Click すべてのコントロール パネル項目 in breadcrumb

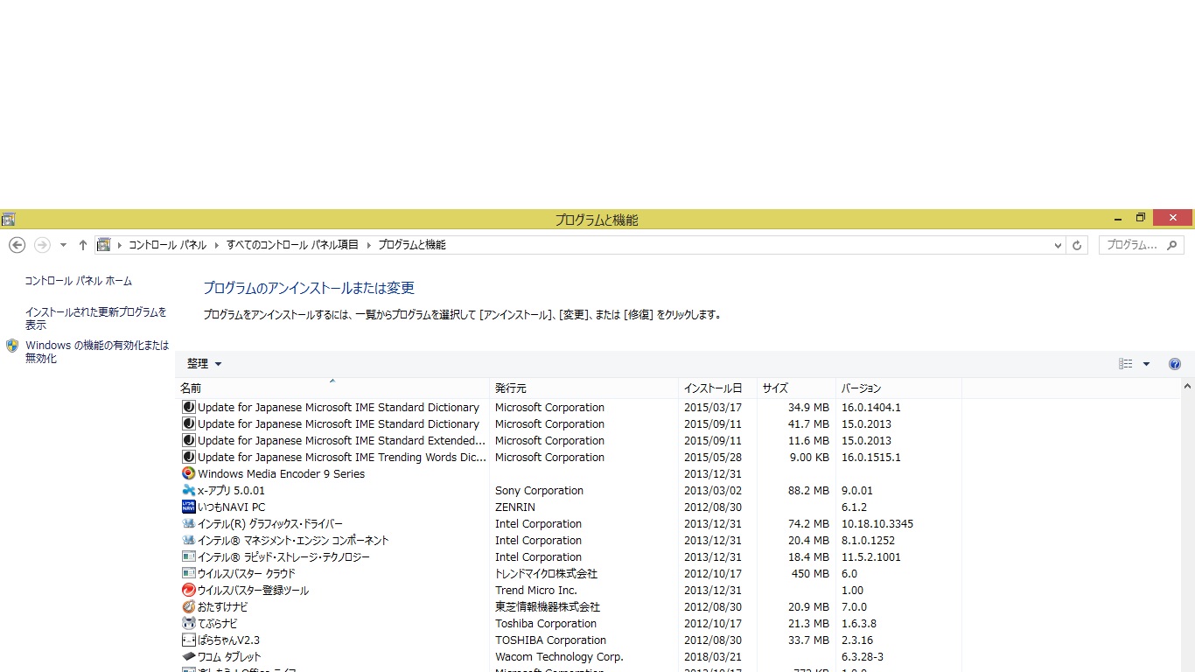(292, 245)
